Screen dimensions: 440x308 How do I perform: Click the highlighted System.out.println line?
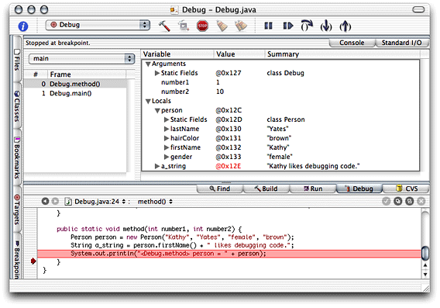(229, 254)
